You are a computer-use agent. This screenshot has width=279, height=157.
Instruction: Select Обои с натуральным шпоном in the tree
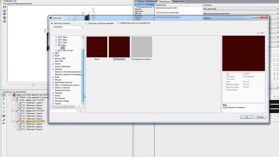click(67, 85)
